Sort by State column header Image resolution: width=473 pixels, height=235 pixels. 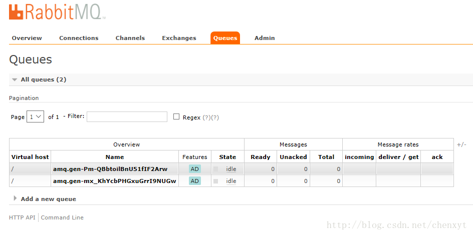[227, 157]
